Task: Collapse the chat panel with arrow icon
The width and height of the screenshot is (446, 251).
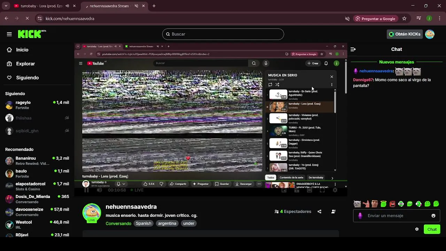Action: tap(353, 50)
